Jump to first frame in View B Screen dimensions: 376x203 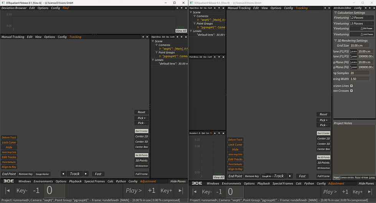(x=195, y=192)
